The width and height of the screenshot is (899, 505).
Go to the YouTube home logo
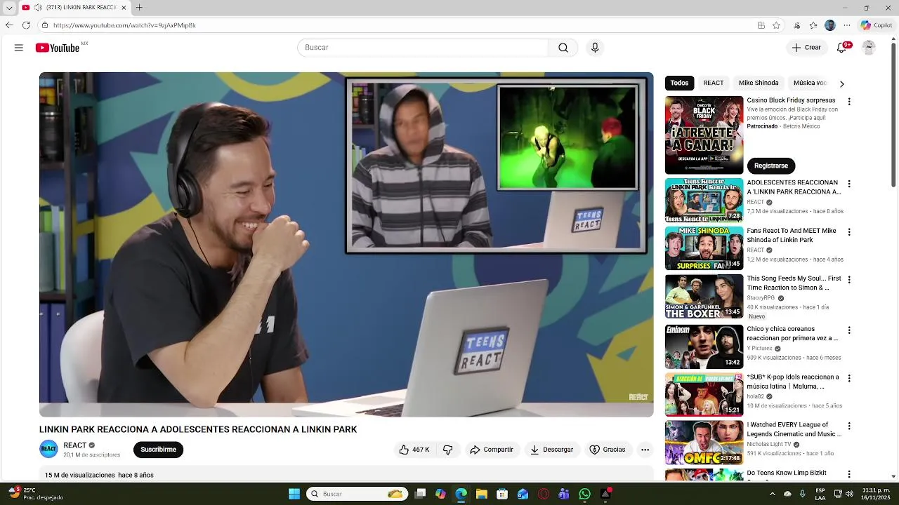point(58,48)
